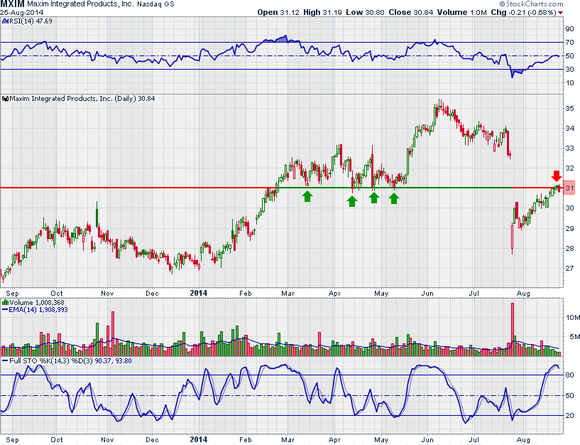This screenshot has width=580, height=445.
Task: Click the volume axis label 5M
Action: coord(574,337)
